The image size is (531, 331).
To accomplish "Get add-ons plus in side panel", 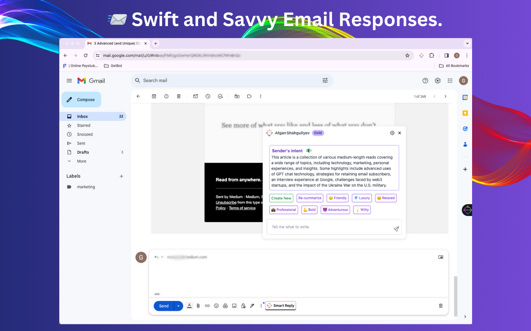I will pos(465,169).
